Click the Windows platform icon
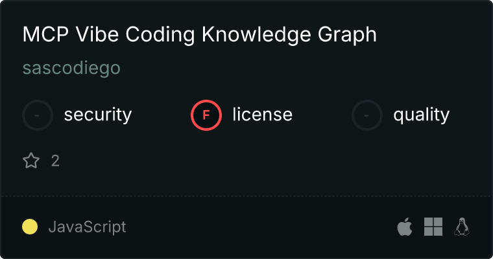 (433, 227)
